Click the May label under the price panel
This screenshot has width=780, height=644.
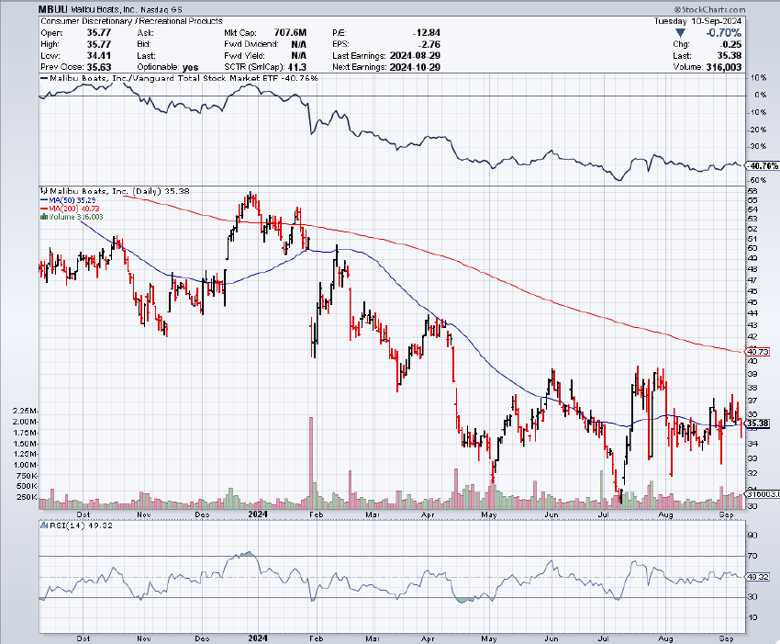click(x=489, y=514)
